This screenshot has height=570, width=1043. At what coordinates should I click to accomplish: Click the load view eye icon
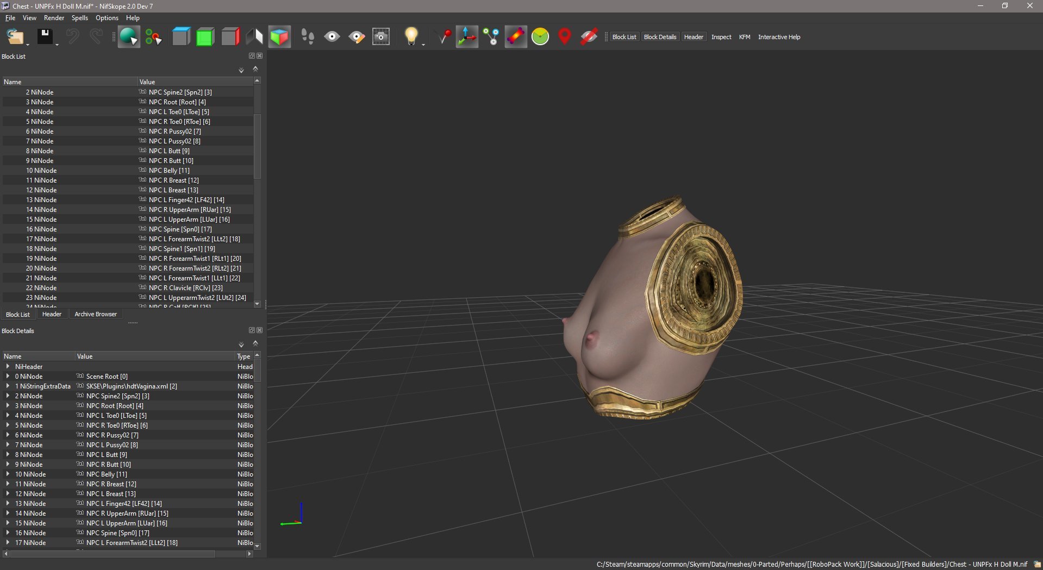coord(332,37)
